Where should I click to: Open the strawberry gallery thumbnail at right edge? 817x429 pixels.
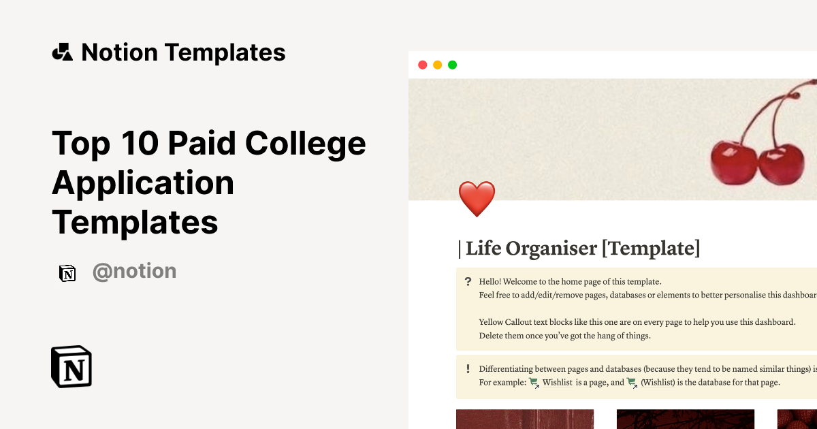[797, 419]
